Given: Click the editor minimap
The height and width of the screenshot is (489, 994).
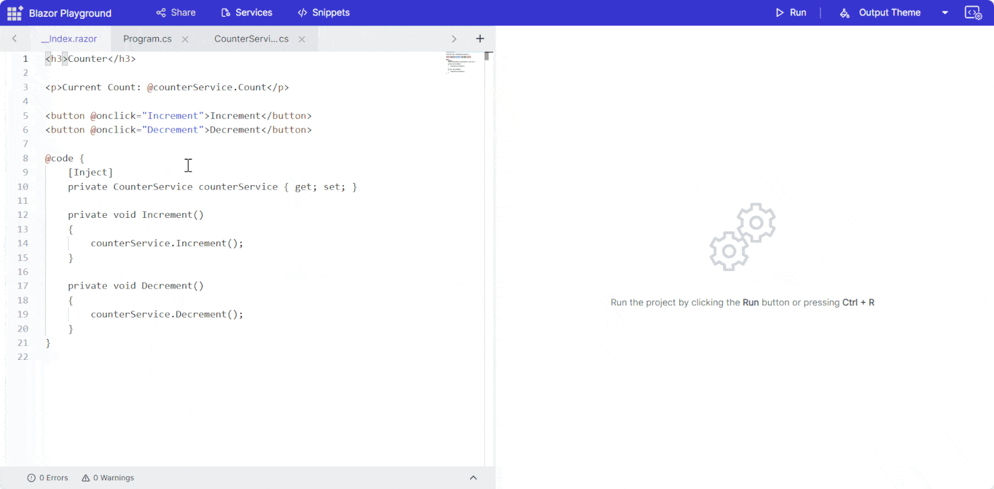Looking at the screenshot, I should tap(461, 64).
